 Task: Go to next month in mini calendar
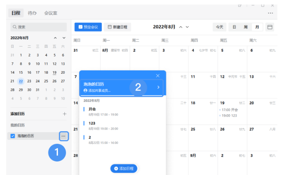[x=64, y=38]
